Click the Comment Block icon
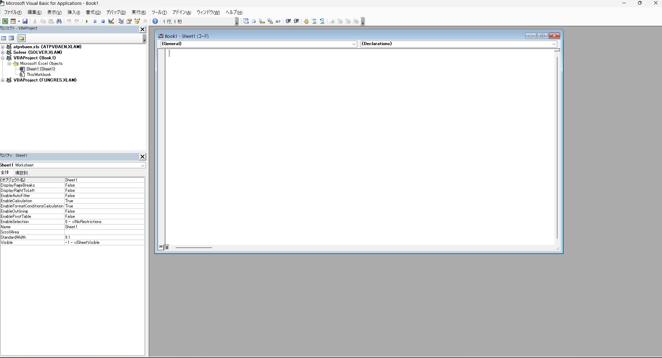Image resolution: width=662 pixels, height=358 pixels. click(314, 21)
